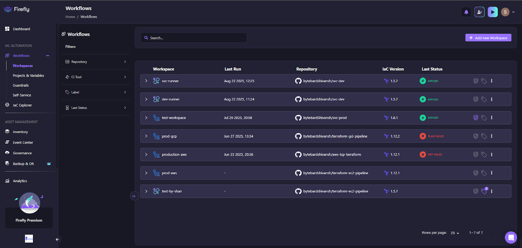Screen dimensions: 522x248
Task: Expand the test-by-shan row
Action: point(146,191)
